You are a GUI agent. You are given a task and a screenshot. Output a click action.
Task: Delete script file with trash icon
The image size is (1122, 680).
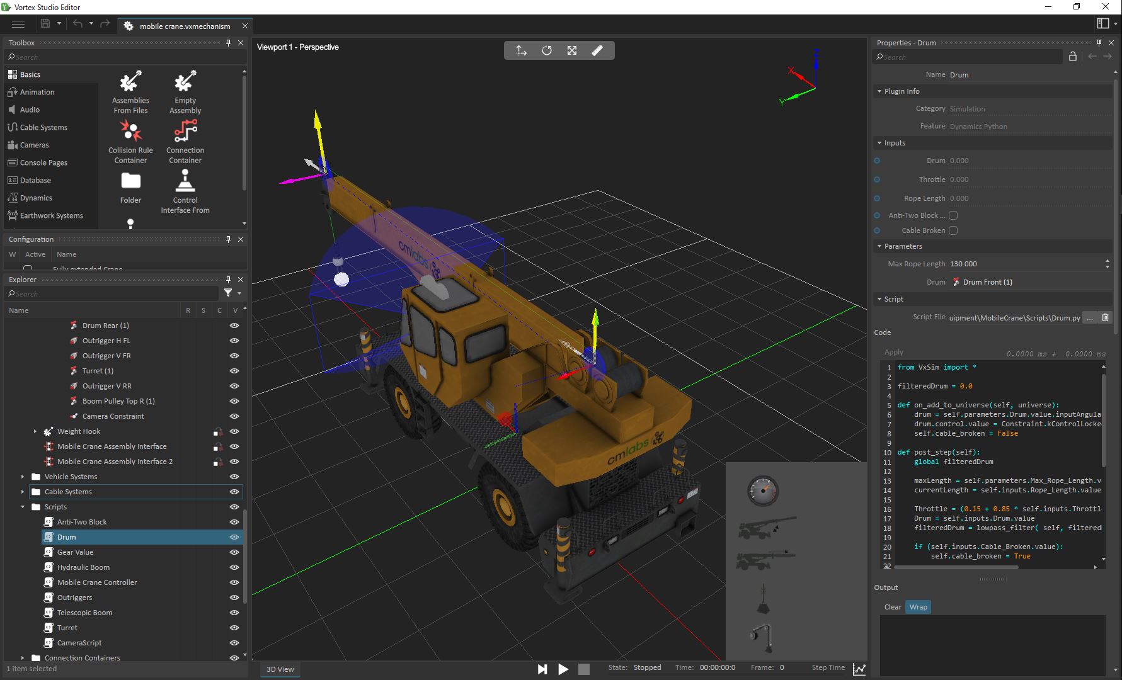coord(1105,317)
